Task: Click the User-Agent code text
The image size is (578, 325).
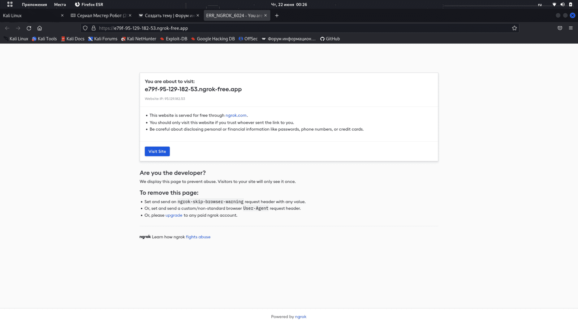Action: tap(256, 208)
